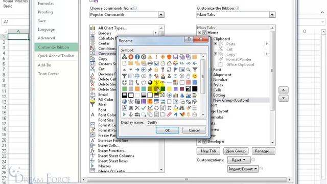This screenshot has height=184, width=327.
Task: Pick the telephone handset symbol
Action: click(137, 82)
